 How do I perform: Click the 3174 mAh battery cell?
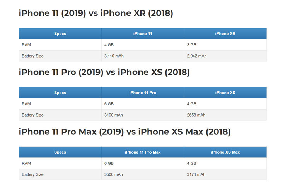point(196,174)
